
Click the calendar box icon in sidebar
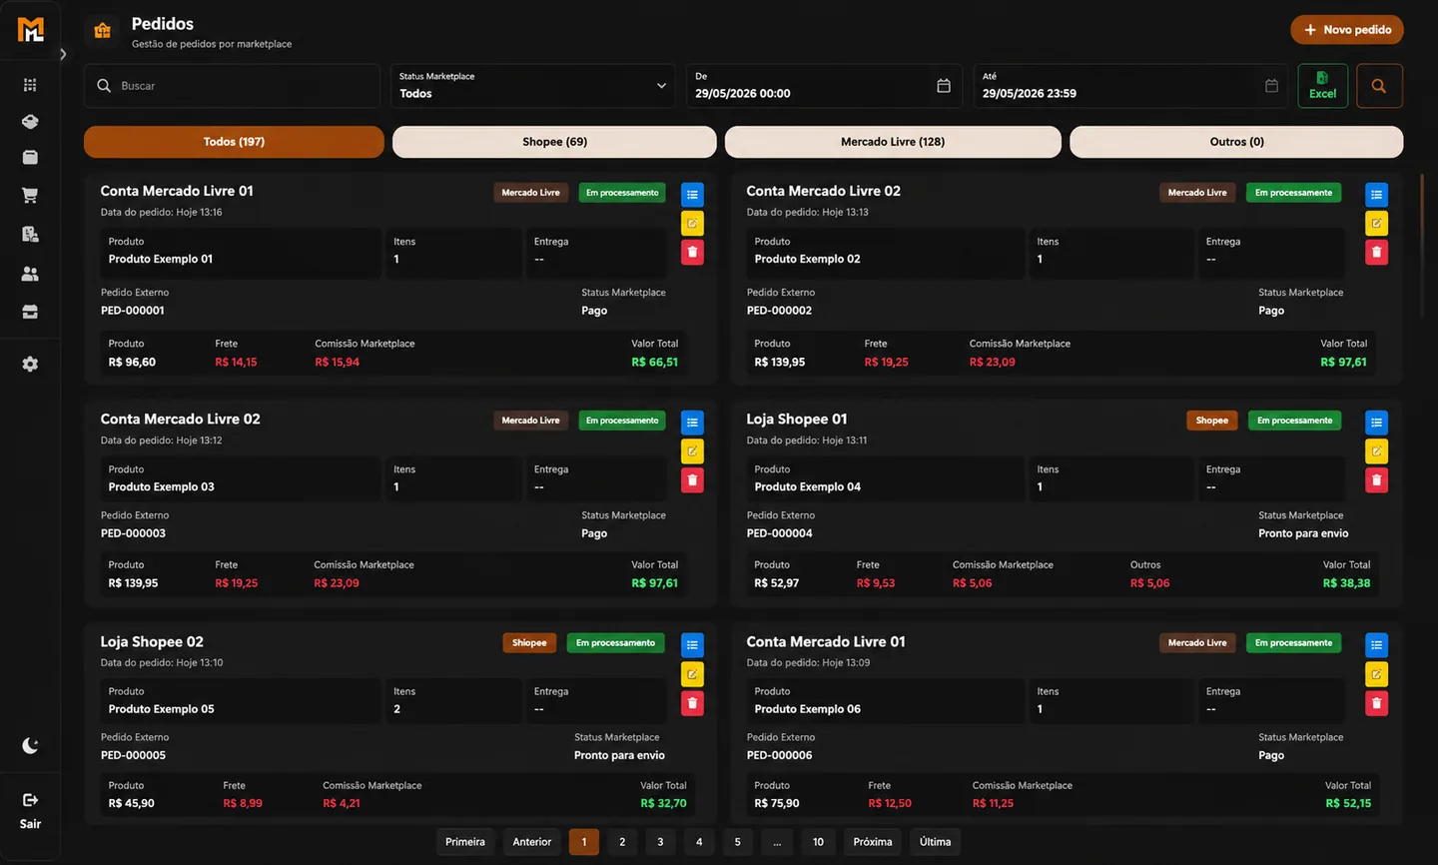[x=30, y=157]
